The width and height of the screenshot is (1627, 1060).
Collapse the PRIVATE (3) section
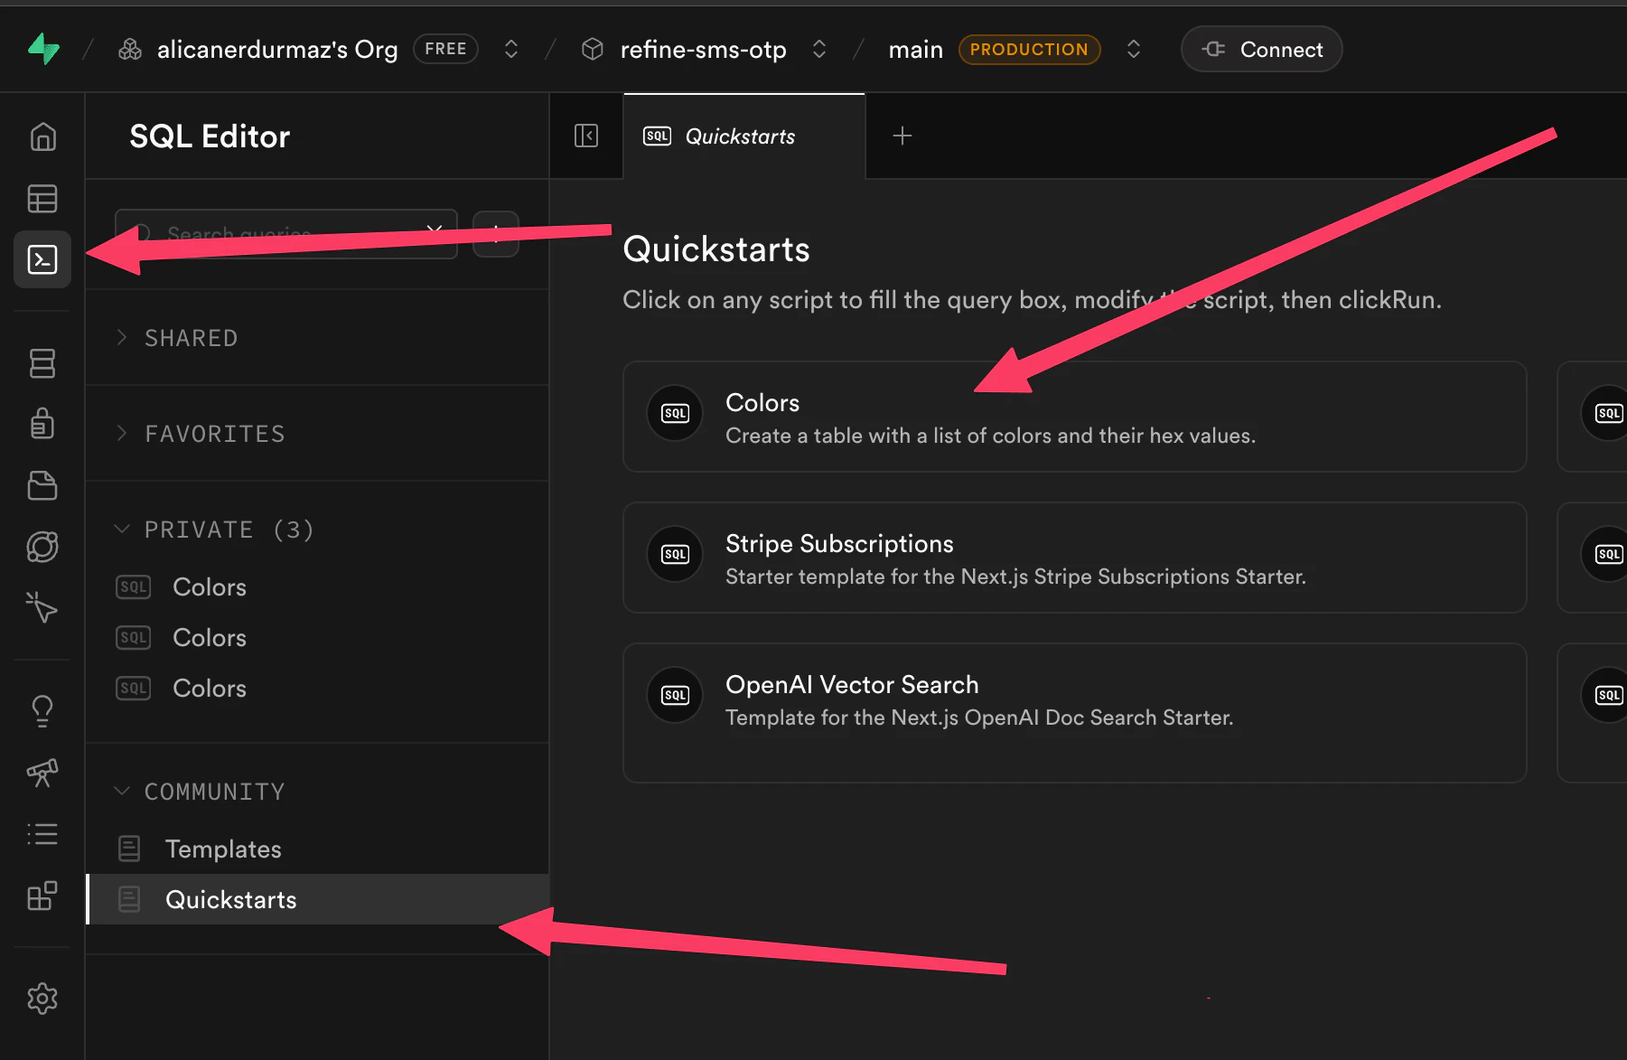229,530
